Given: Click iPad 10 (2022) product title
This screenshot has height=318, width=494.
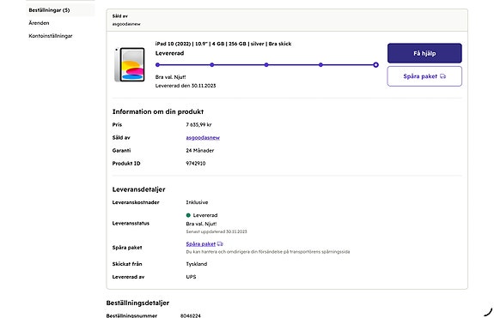Looking at the screenshot, I should point(223,44).
